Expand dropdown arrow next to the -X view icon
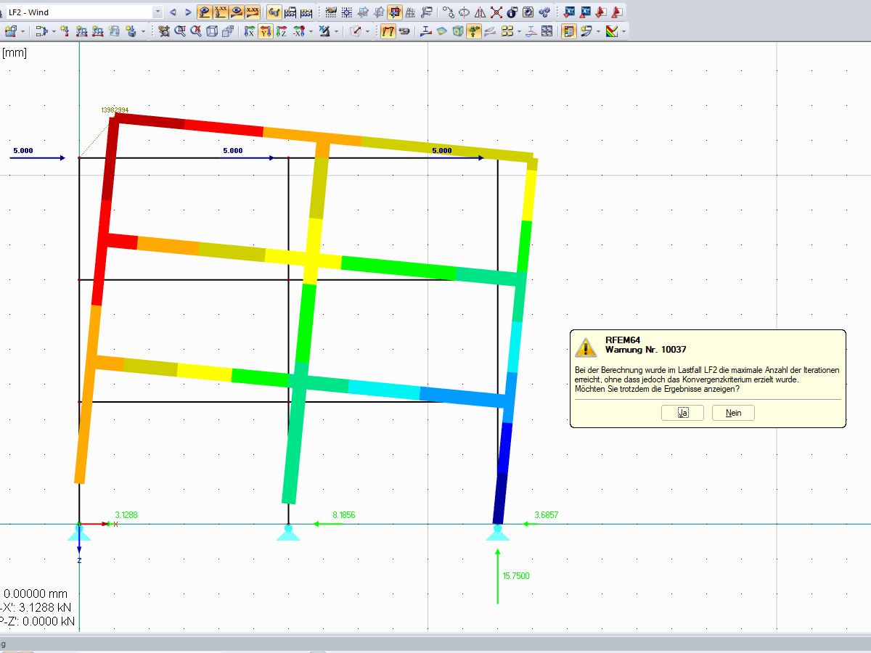 311,31
